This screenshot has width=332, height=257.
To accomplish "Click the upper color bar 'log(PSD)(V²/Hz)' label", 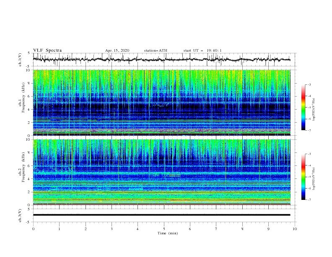I will pos(314,109).
